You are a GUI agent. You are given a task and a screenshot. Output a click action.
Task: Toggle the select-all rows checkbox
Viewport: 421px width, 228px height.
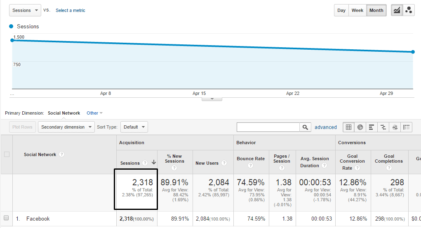pyautogui.click(x=6, y=154)
